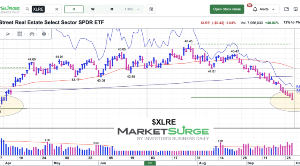The image size is (300, 166).
Task: Click the 44.01 price low label
Action: [212, 72]
